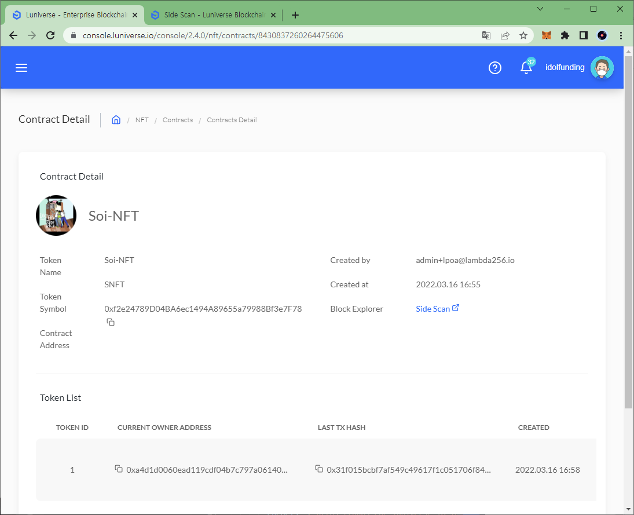Open the Chrome profile avatar
The image size is (634, 515).
pyautogui.click(x=602, y=35)
